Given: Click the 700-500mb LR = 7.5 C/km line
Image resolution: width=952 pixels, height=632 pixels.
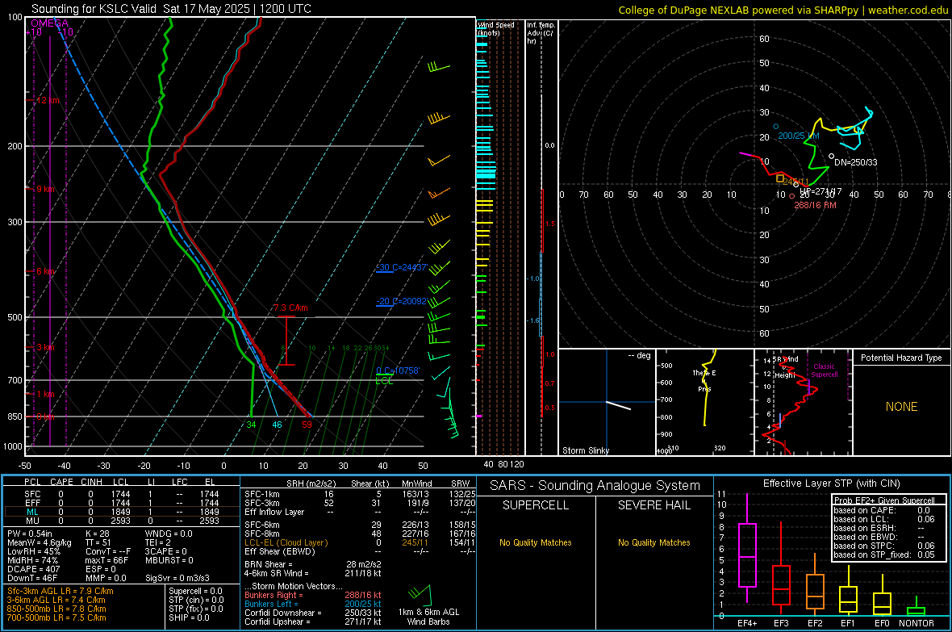Looking at the screenshot, I should 56,618.
